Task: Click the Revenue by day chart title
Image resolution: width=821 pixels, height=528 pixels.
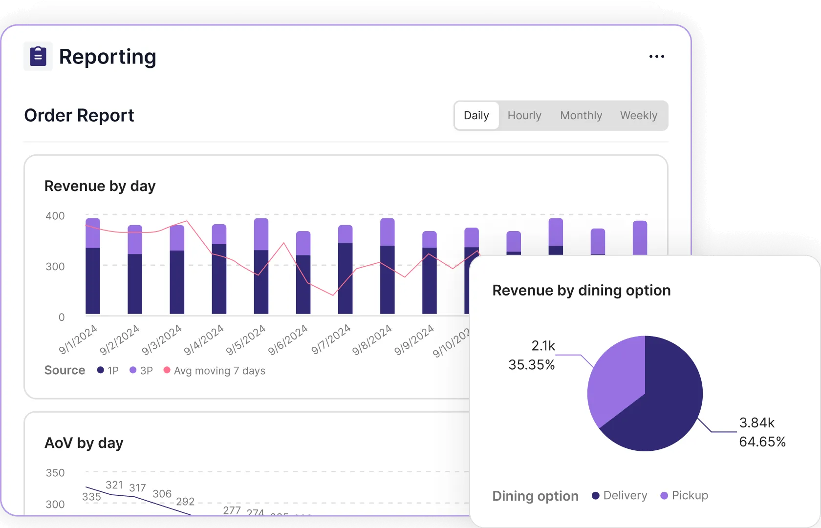Action: pos(100,186)
